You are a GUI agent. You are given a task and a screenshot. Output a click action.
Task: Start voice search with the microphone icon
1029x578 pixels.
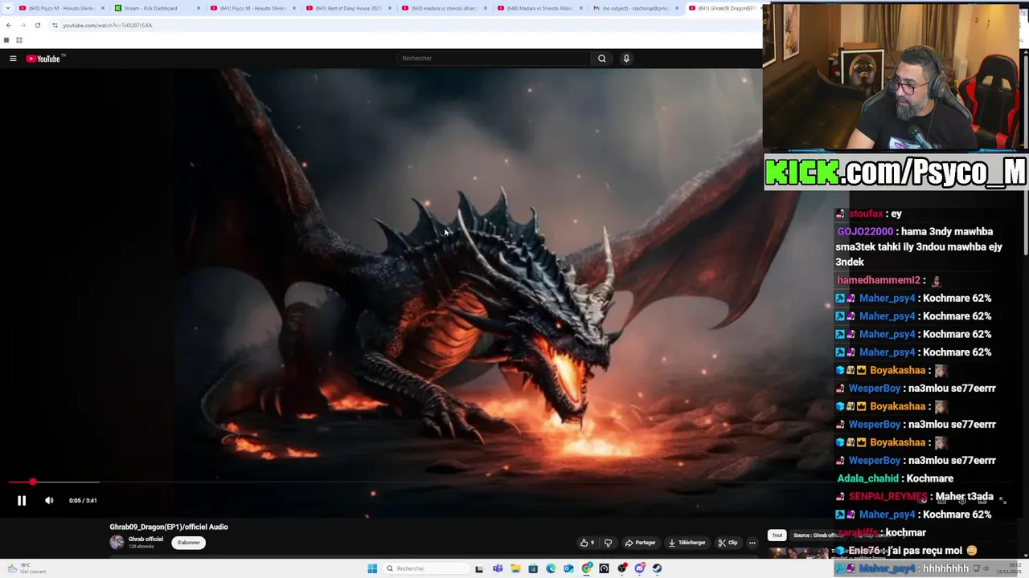click(x=626, y=59)
